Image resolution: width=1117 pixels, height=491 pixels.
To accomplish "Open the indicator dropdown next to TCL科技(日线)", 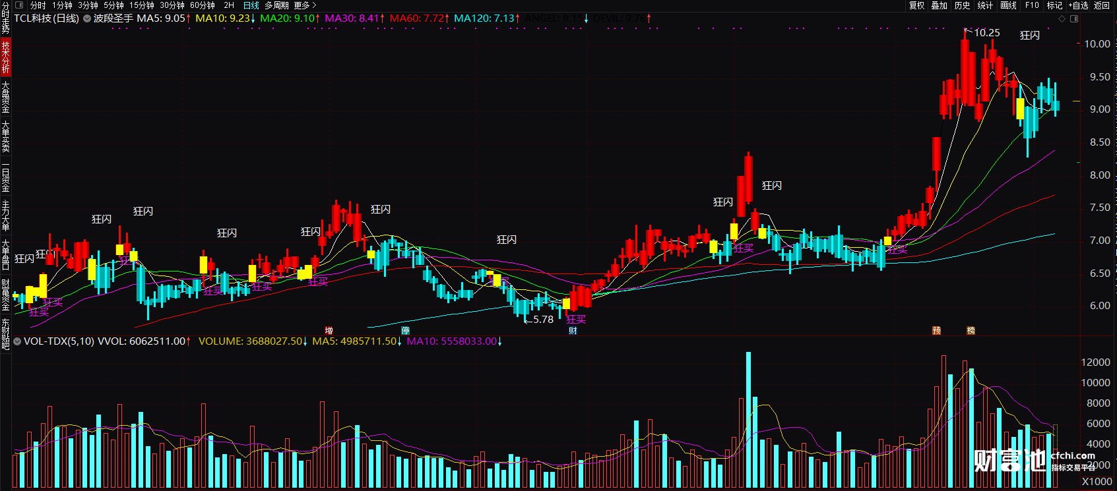I will (x=87, y=18).
